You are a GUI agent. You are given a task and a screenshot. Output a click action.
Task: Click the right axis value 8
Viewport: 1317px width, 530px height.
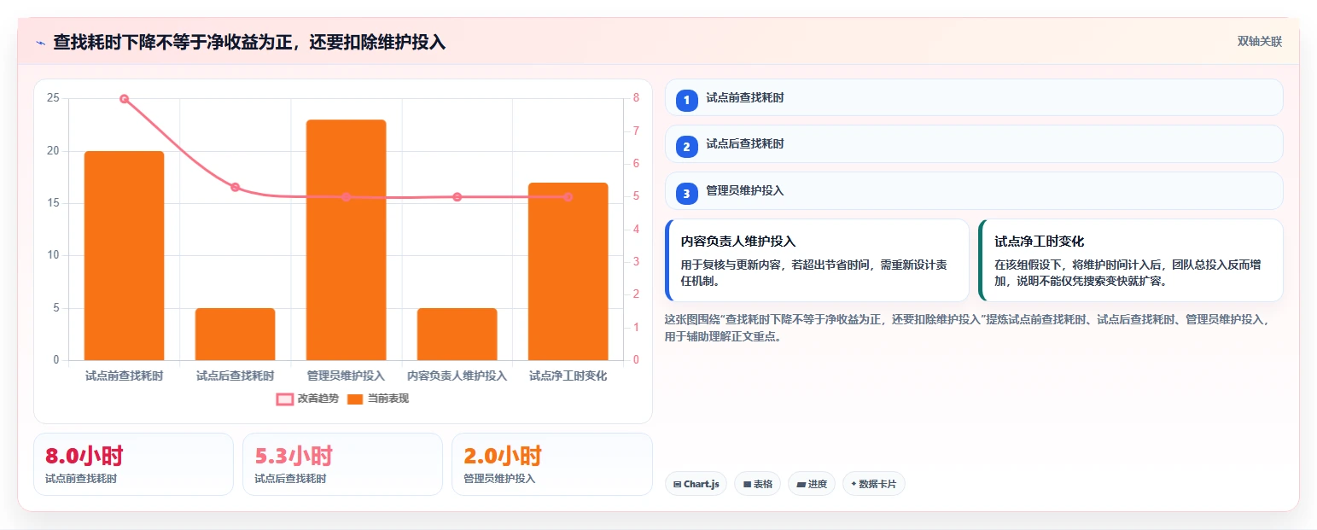(636, 98)
